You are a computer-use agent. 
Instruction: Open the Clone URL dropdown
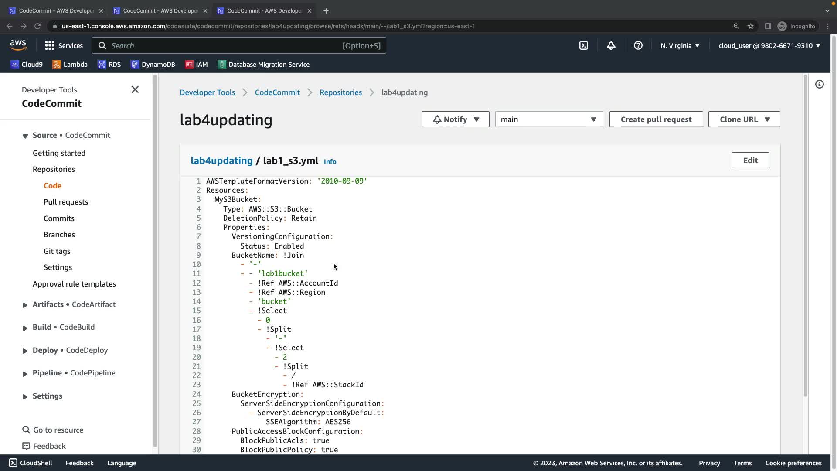point(744,119)
